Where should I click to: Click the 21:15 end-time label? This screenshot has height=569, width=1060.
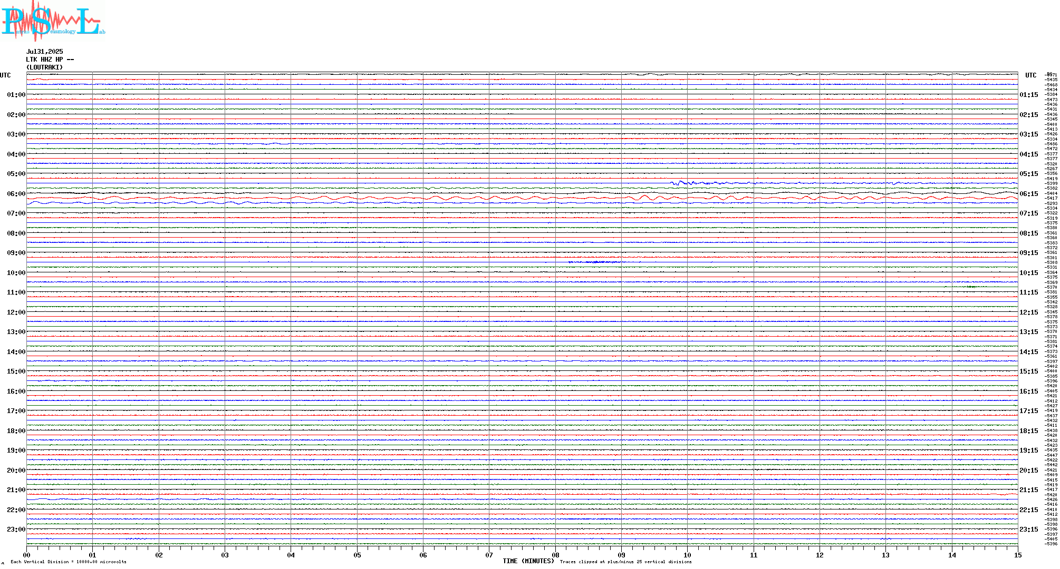point(1029,490)
